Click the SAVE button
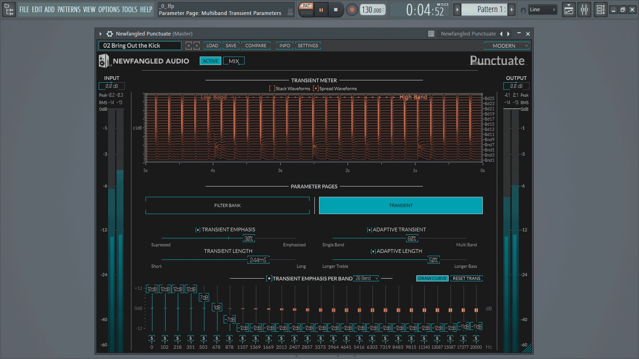The width and height of the screenshot is (639, 359). 231,45
